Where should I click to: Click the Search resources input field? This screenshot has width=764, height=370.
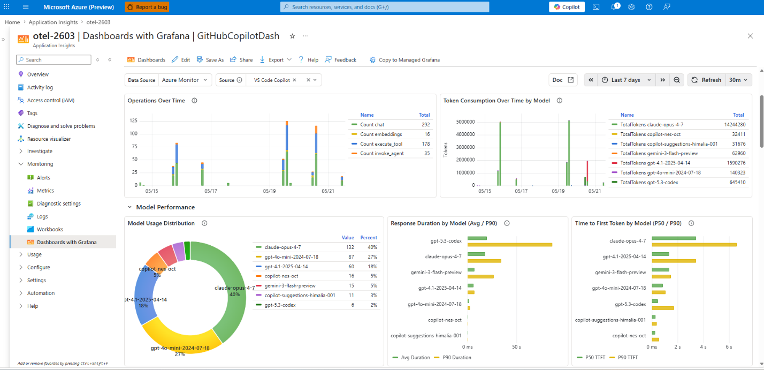(x=385, y=7)
